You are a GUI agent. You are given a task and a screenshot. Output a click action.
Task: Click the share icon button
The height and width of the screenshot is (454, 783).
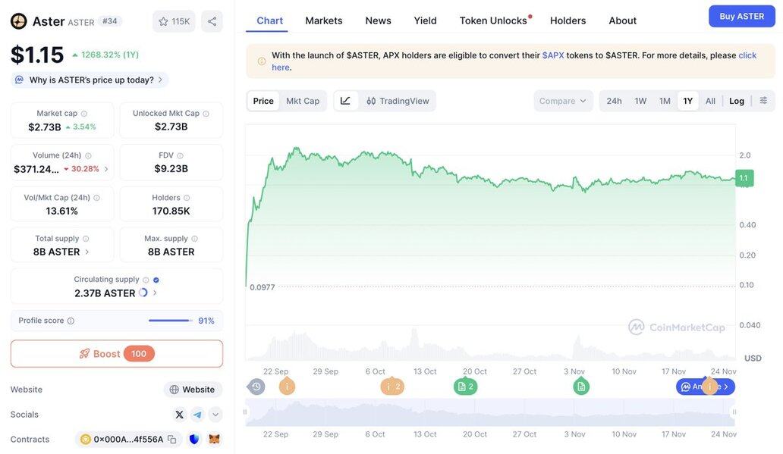pos(212,21)
